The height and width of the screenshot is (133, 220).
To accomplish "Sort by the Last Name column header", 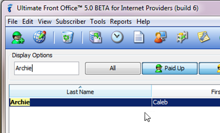I will pyautogui.click(x=80, y=91).
